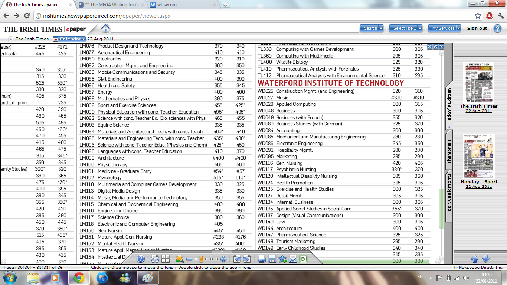
Task: Open the SportsMonday thumbnail
Action: [x=479, y=156]
